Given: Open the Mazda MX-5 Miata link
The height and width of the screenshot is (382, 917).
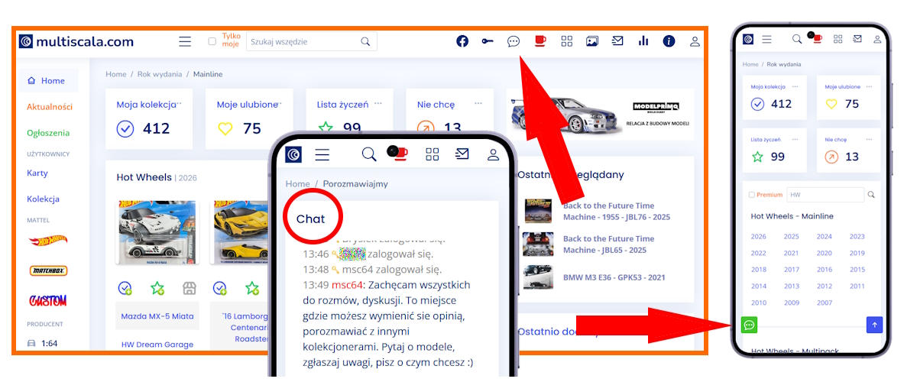Looking at the screenshot, I should tap(157, 316).
